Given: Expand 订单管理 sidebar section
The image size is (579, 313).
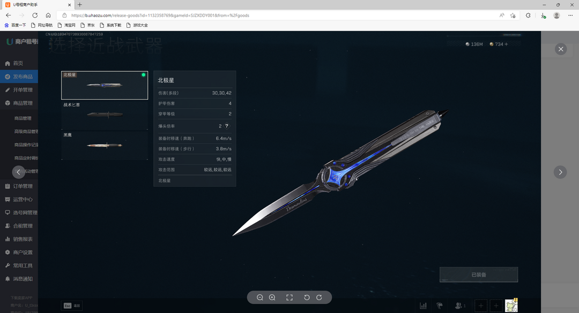Looking at the screenshot, I should point(23,186).
